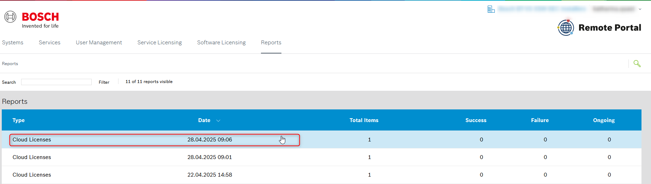This screenshot has width=651, height=184.
Task: Open Cloud Licenses report from 22.04.2025 14:58
Action: tap(32, 175)
